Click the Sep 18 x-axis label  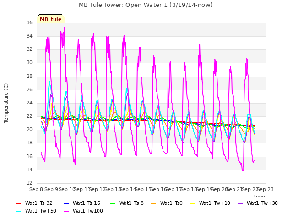[x=189, y=189]
